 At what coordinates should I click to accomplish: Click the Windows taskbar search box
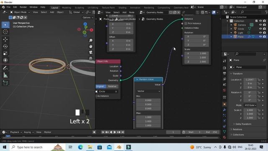[38, 147]
